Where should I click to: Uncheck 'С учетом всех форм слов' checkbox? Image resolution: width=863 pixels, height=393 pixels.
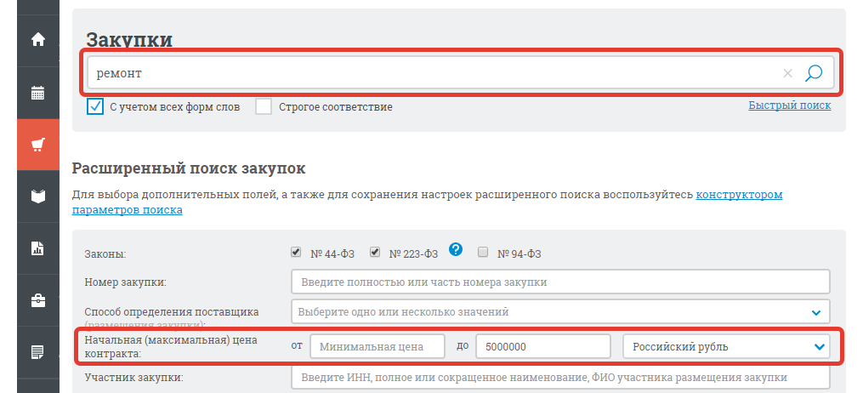95,106
